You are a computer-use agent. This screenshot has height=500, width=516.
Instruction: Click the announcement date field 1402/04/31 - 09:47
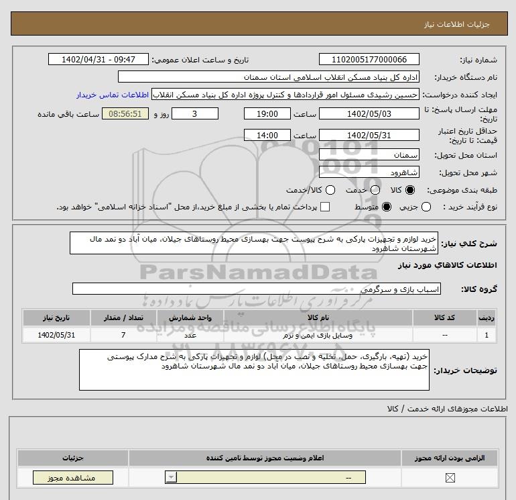coord(99,59)
